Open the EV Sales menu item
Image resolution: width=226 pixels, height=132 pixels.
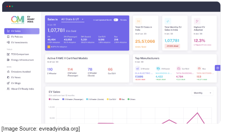(x=22, y=31)
